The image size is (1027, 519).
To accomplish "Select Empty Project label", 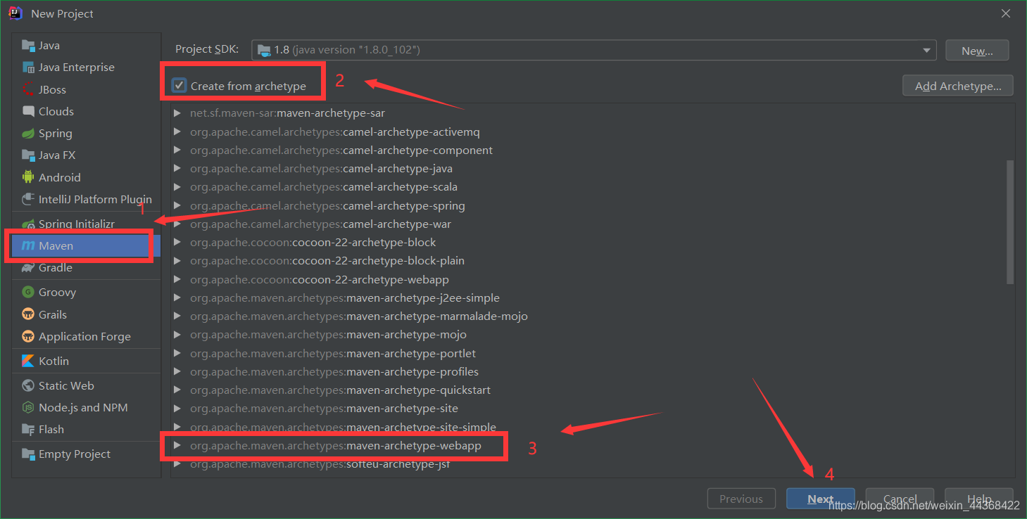I will pyautogui.click(x=75, y=454).
